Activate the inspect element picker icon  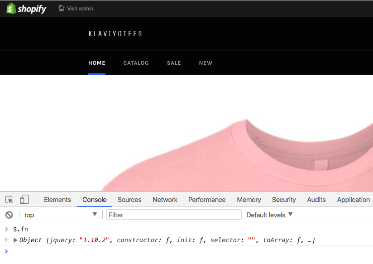pos(9,200)
